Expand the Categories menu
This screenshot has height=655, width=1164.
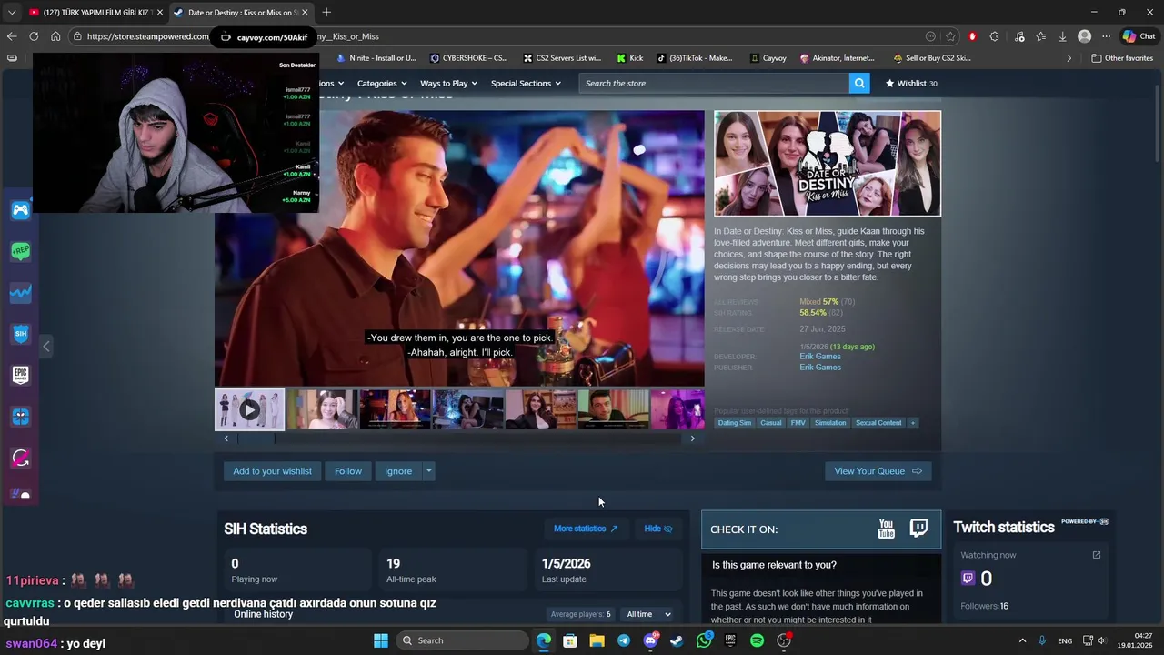point(382,83)
